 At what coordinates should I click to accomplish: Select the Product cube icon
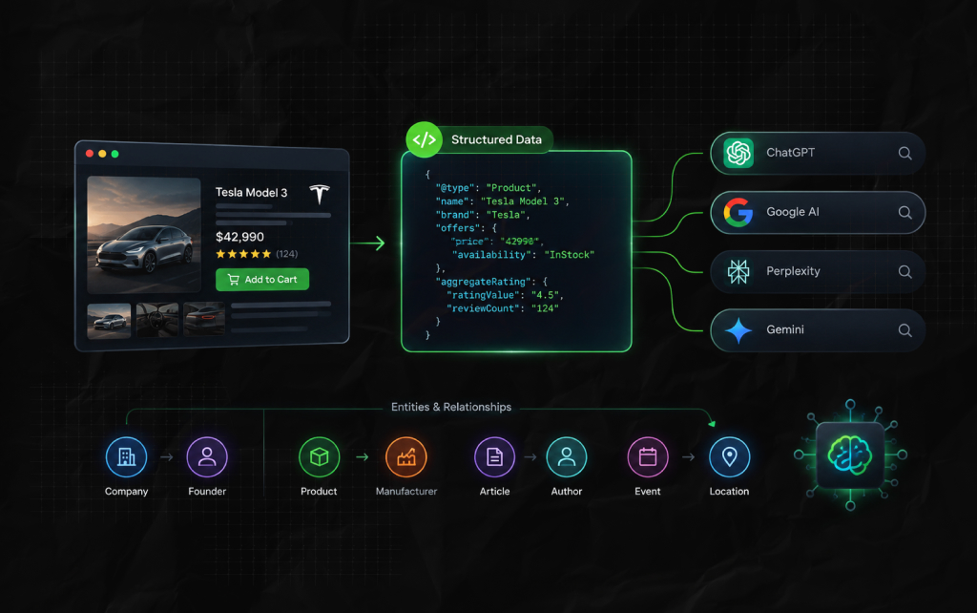tap(319, 457)
